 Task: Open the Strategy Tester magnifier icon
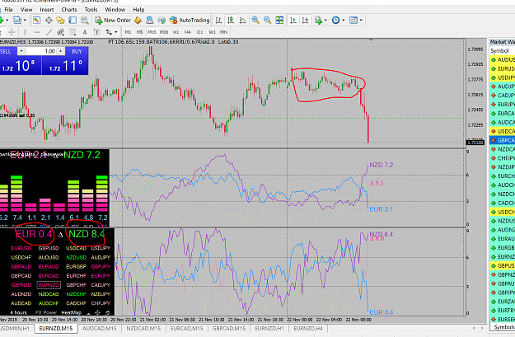click(85, 21)
